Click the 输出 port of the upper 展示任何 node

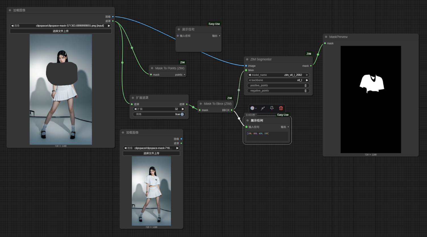click(219, 36)
